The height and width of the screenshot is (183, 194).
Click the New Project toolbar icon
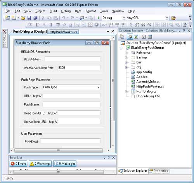pyautogui.click(x=8, y=18)
